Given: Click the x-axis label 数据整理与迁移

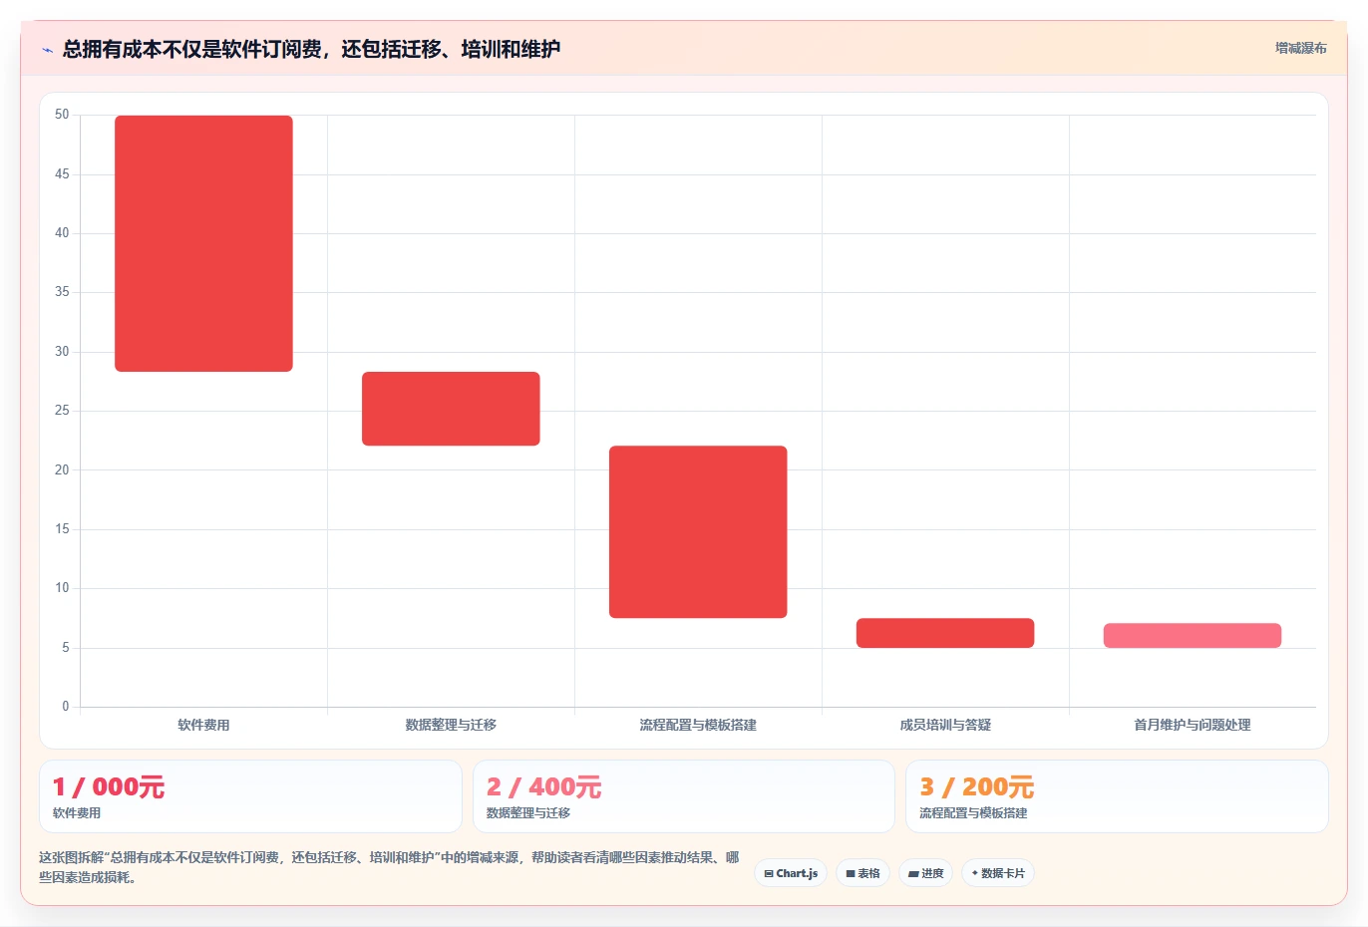Looking at the screenshot, I should click(451, 725).
